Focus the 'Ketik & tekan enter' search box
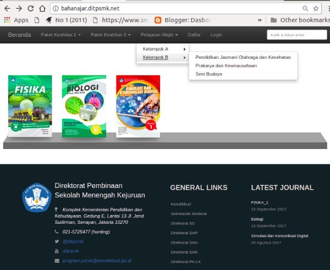This screenshot has height=270, width=330. (297, 35)
